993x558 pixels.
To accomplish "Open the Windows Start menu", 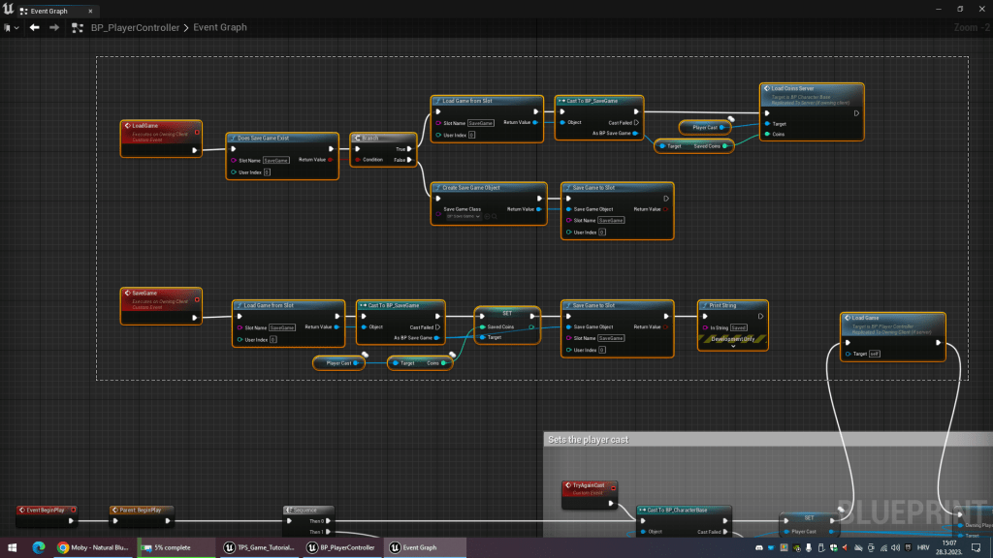I will pyautogui.click(x=14, y=547).
